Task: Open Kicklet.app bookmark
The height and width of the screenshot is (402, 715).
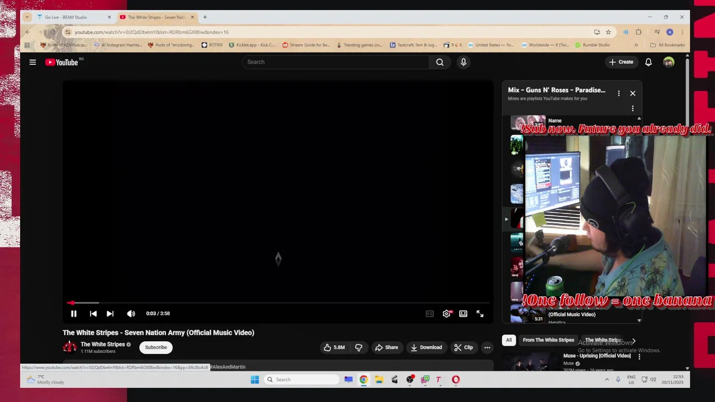Action: tap(251, 45)
